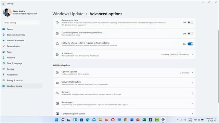Screen dimensions: 219x123
Task: Open Restart apps via its chevron arrow
Action: point(192,103)
